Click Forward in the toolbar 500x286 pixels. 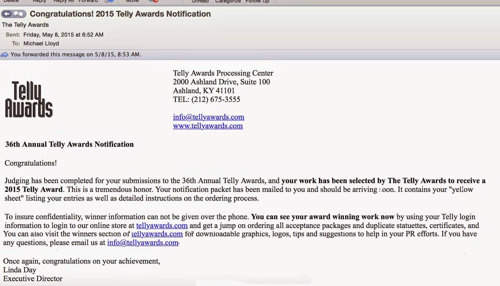[88, 1]
